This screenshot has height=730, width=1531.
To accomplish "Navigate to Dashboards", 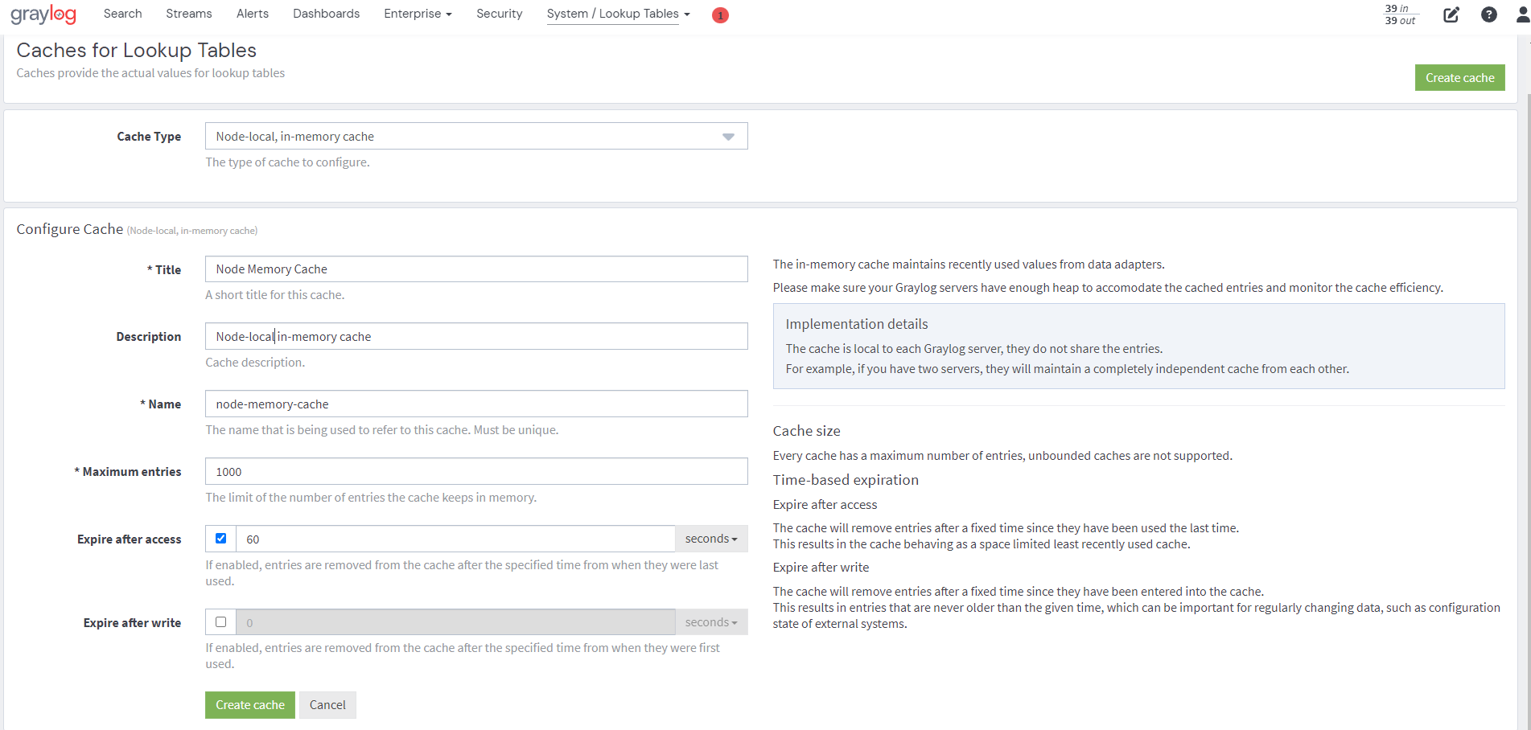I will point(326,14).
